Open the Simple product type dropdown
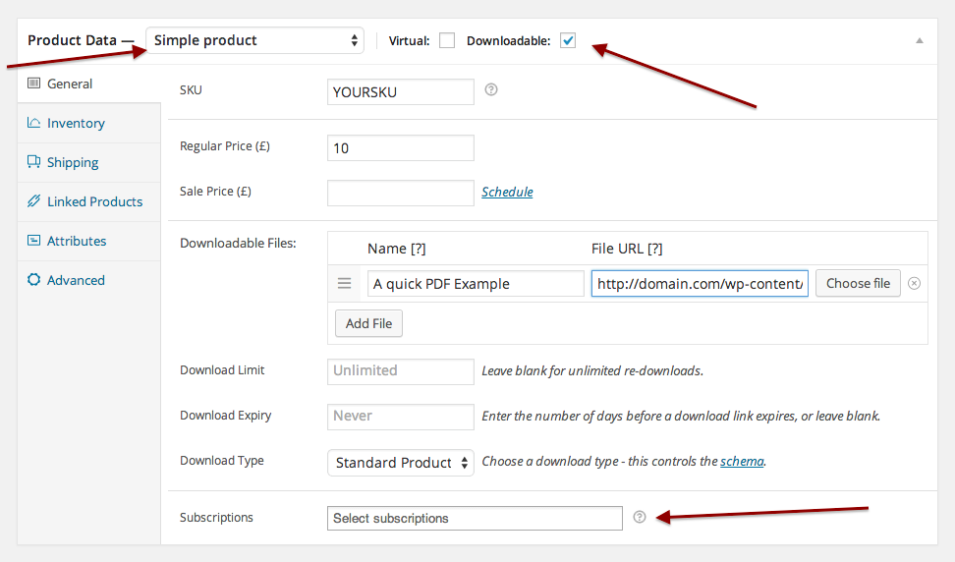 (x=255, y=40)
